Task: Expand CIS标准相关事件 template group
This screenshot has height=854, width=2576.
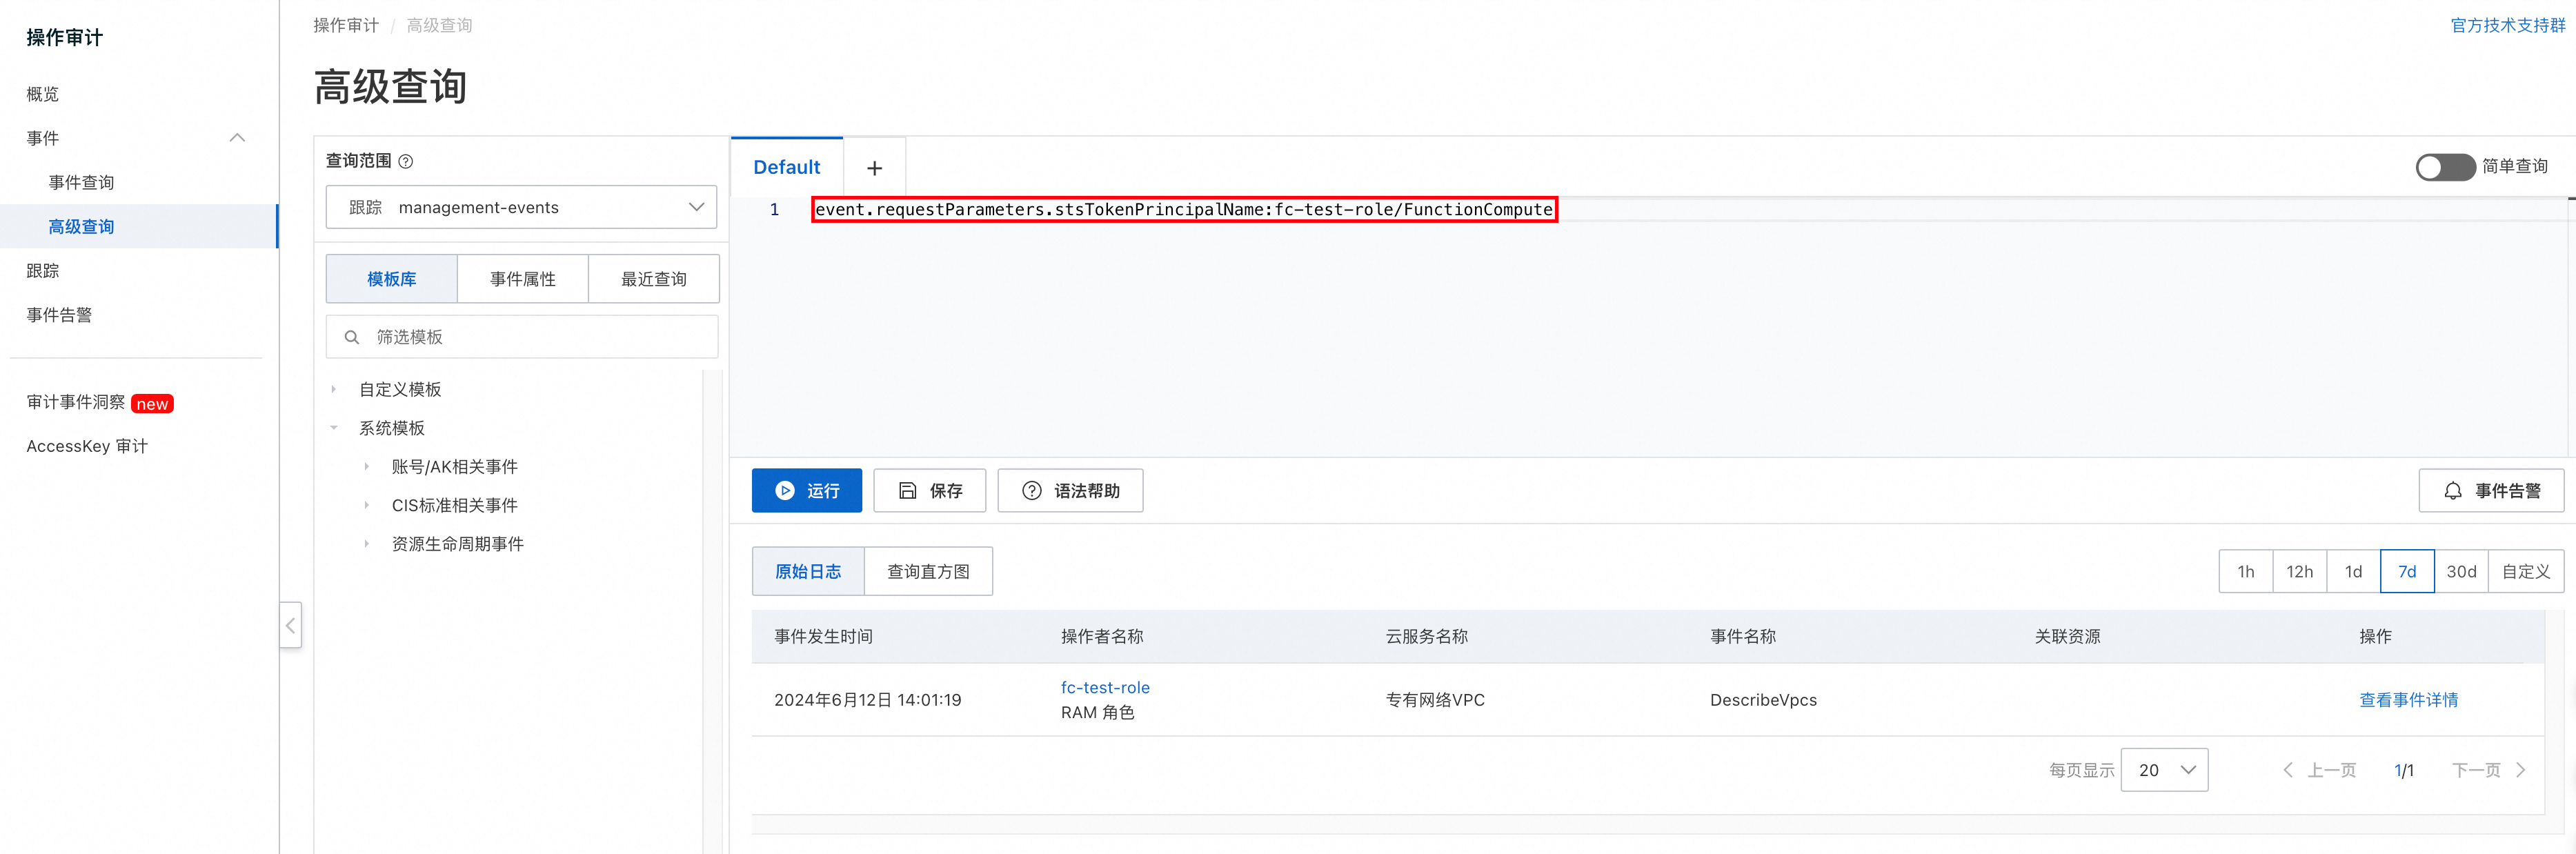Action: tap(367, 505)
